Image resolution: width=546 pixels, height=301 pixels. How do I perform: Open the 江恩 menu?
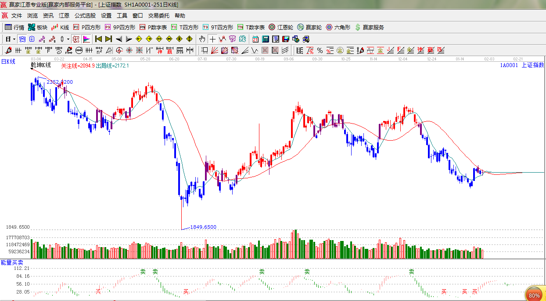[64, 15]
